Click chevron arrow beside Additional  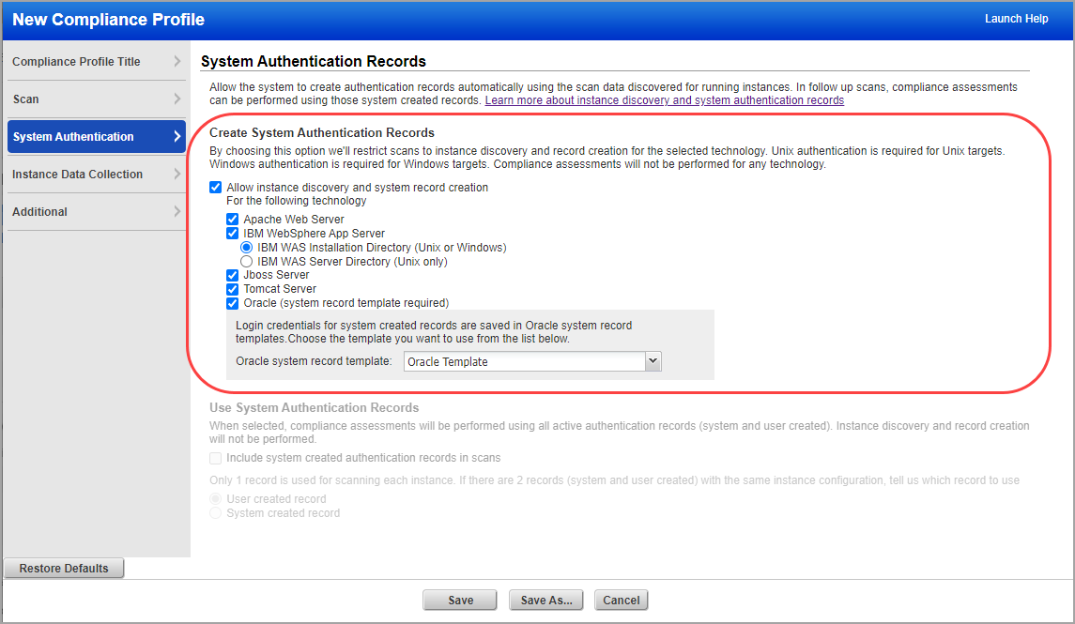177,212
